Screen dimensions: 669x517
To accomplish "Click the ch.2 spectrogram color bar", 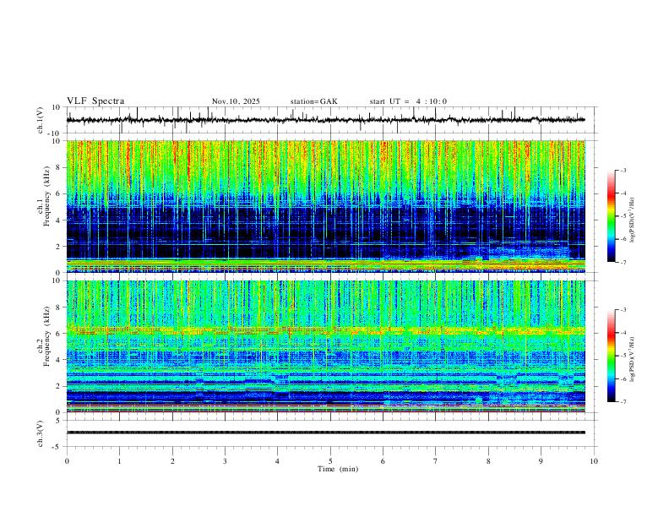I will pyautogui.click(x=612, y=356).
